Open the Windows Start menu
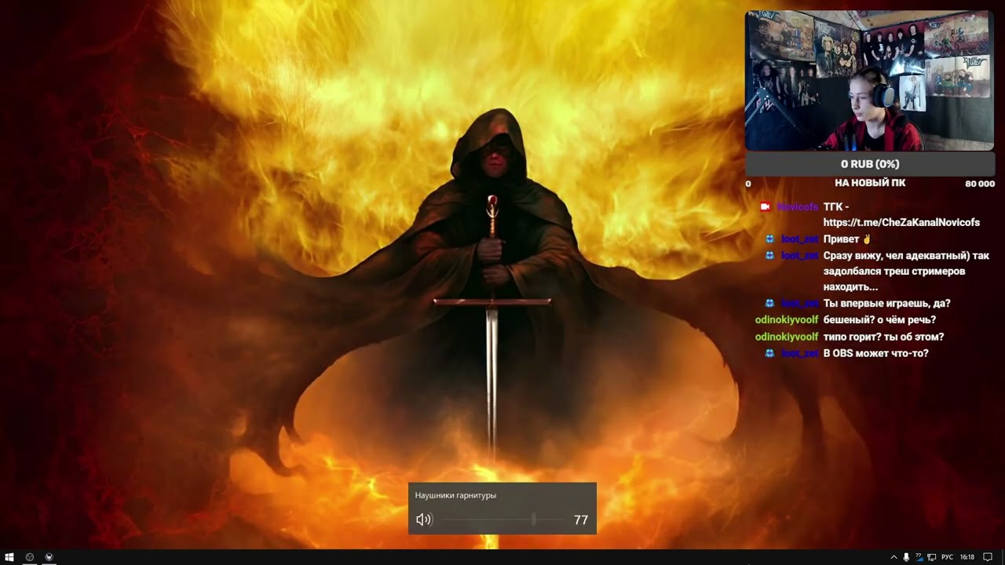Viewport: 1005px width, 565px height. coord(9,557)
